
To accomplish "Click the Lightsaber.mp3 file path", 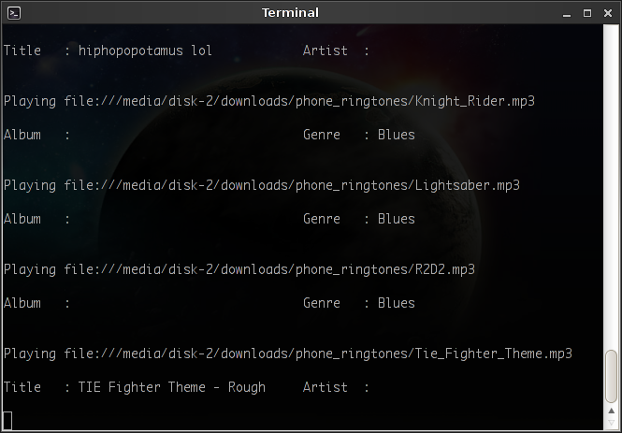I will click(292, 185).
